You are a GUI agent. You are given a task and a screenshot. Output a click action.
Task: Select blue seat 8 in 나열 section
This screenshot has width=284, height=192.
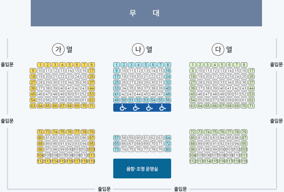168,65
